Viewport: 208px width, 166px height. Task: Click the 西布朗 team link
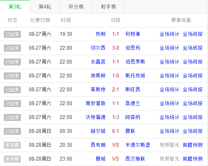tap(98, 145)
